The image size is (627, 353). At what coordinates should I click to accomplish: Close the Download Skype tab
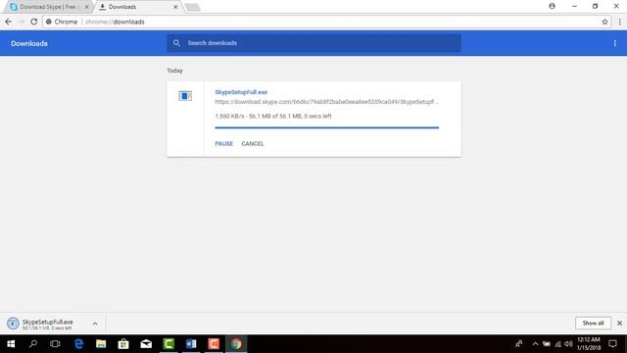[x=86, y=7]
